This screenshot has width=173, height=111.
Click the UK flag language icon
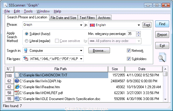pos(92,25)
